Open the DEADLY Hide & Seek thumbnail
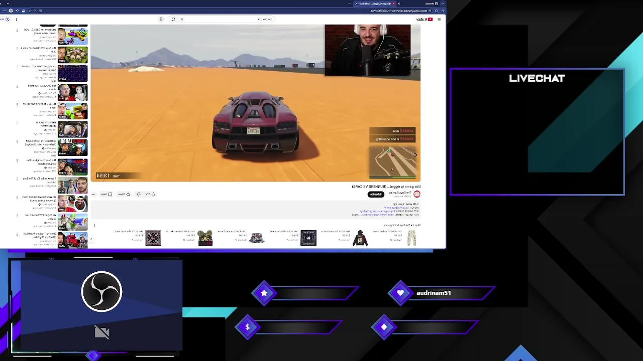Image resolution: width=643 pixels, height=361 pixels. click(x=72, y=55)
